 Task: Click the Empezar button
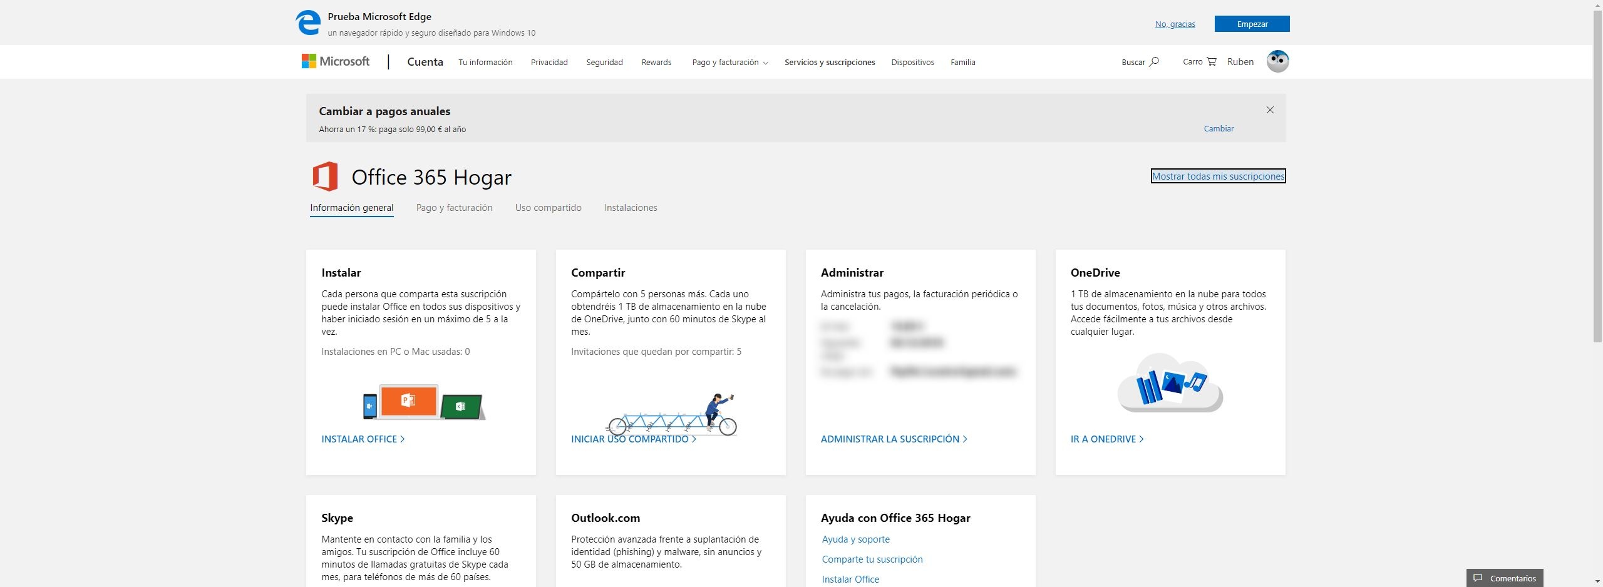click(1252, 24)
